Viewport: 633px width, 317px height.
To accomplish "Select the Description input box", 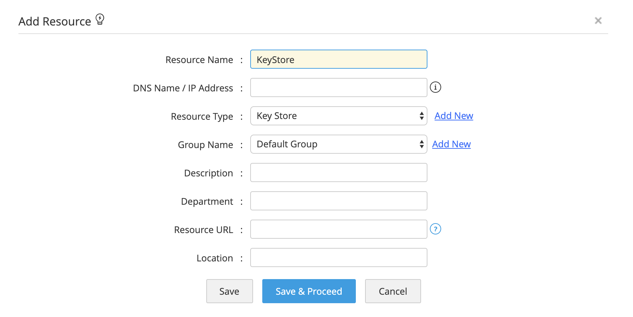I will coord(338,172).
